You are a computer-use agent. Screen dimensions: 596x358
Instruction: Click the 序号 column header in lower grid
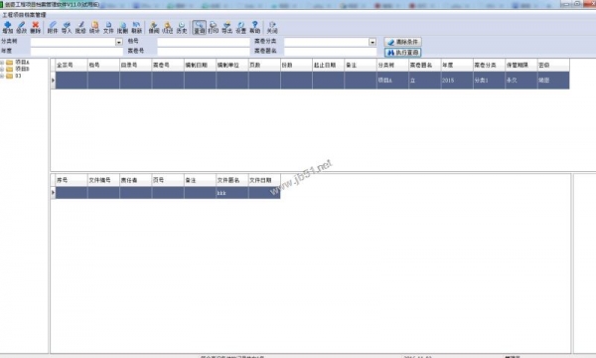(x=72, y=180)
